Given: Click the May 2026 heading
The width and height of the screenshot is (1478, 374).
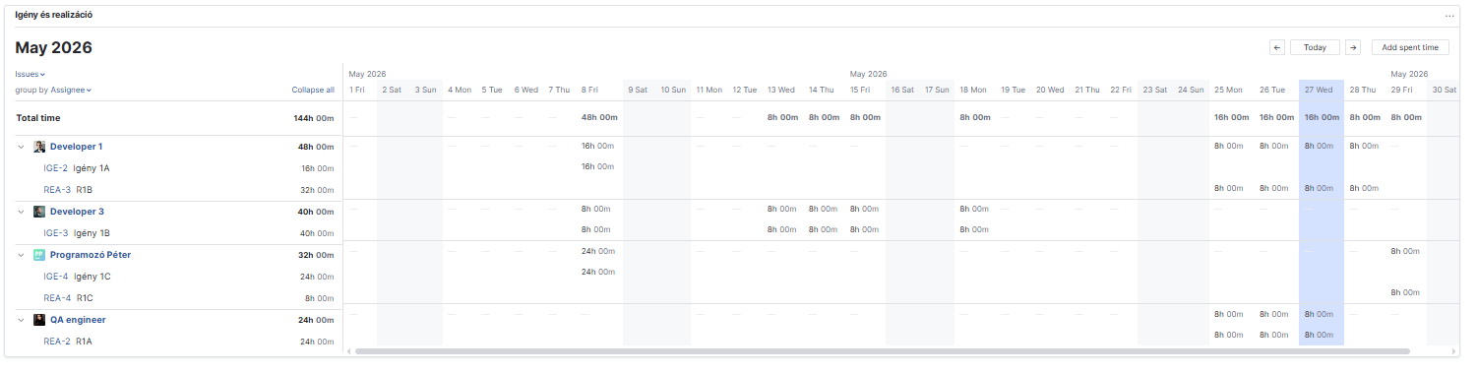Looking at the screenshot, I should (53, 48).
